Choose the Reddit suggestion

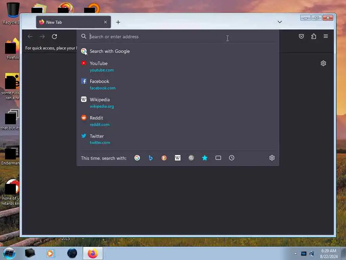tap(178, 121)
